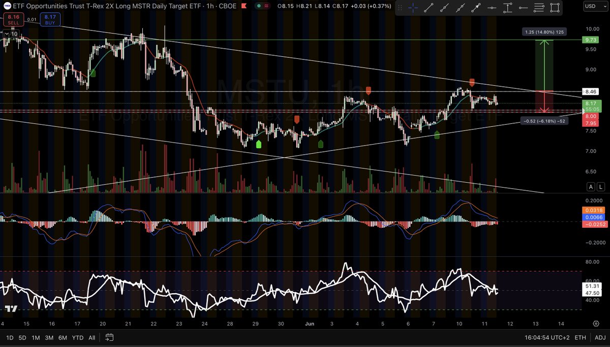Open the go-to-date calendar icon

pyautogui.click(x=109, y=337)
